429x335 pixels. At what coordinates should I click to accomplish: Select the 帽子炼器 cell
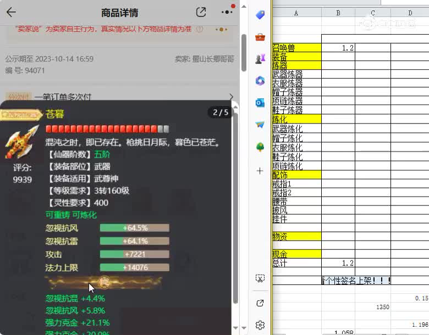(x=296, y=92)
